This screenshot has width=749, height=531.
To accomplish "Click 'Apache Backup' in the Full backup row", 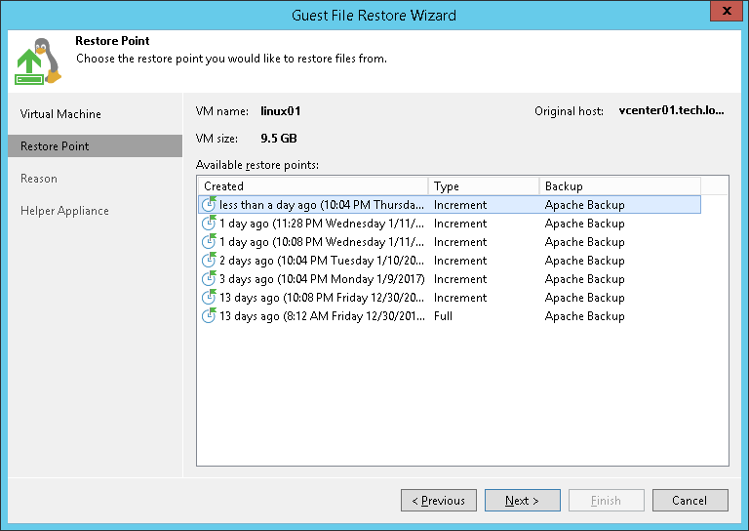I will coord(585,316).
